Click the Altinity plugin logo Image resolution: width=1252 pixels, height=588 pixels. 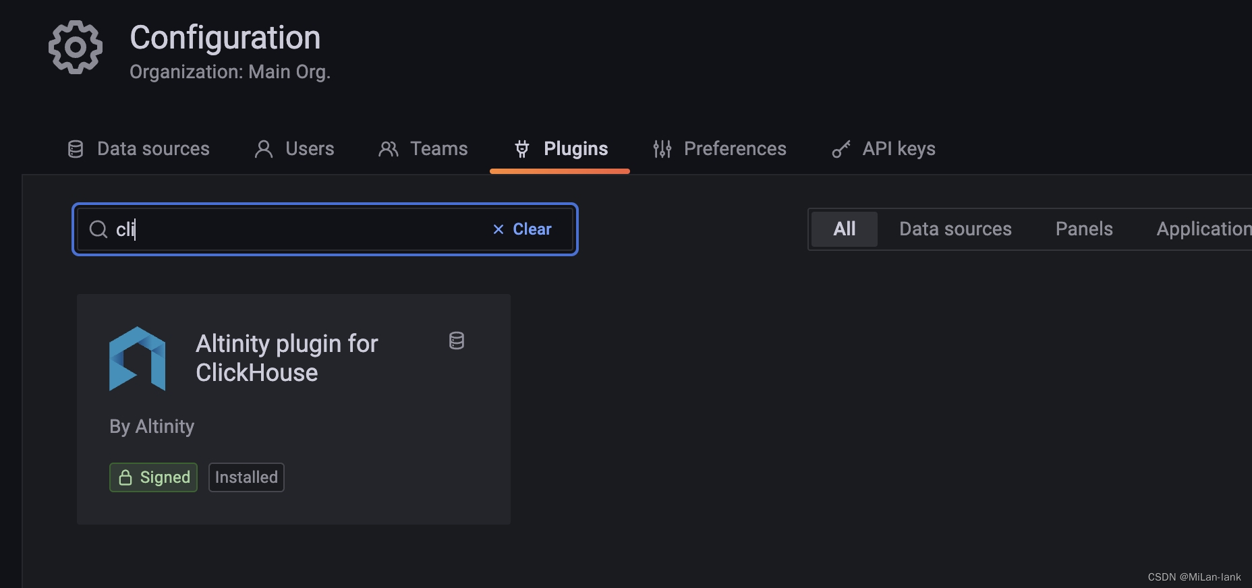tap(138, 359)
